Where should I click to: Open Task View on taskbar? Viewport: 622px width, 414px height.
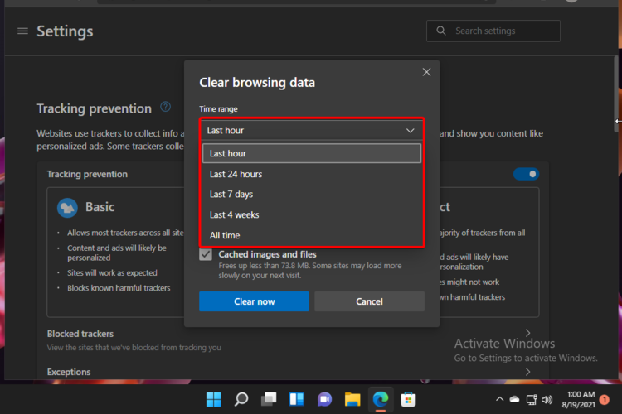269,399
